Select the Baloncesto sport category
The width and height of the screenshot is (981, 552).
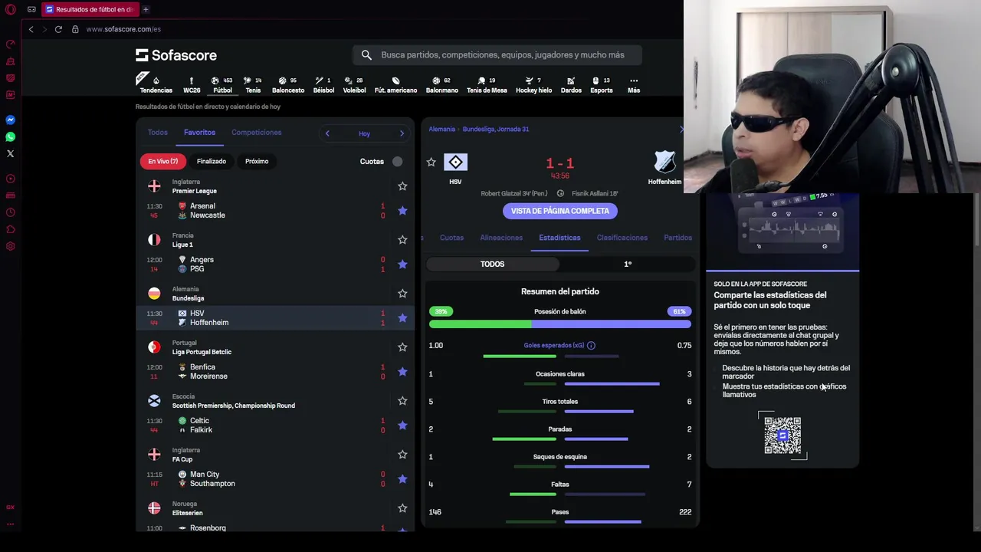point(288,84)
